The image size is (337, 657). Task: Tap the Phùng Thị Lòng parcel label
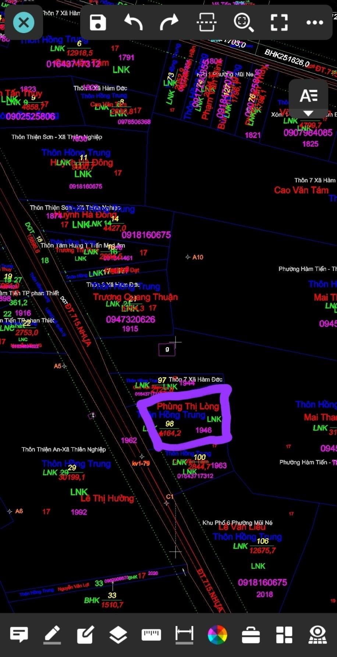coord(188,406)
